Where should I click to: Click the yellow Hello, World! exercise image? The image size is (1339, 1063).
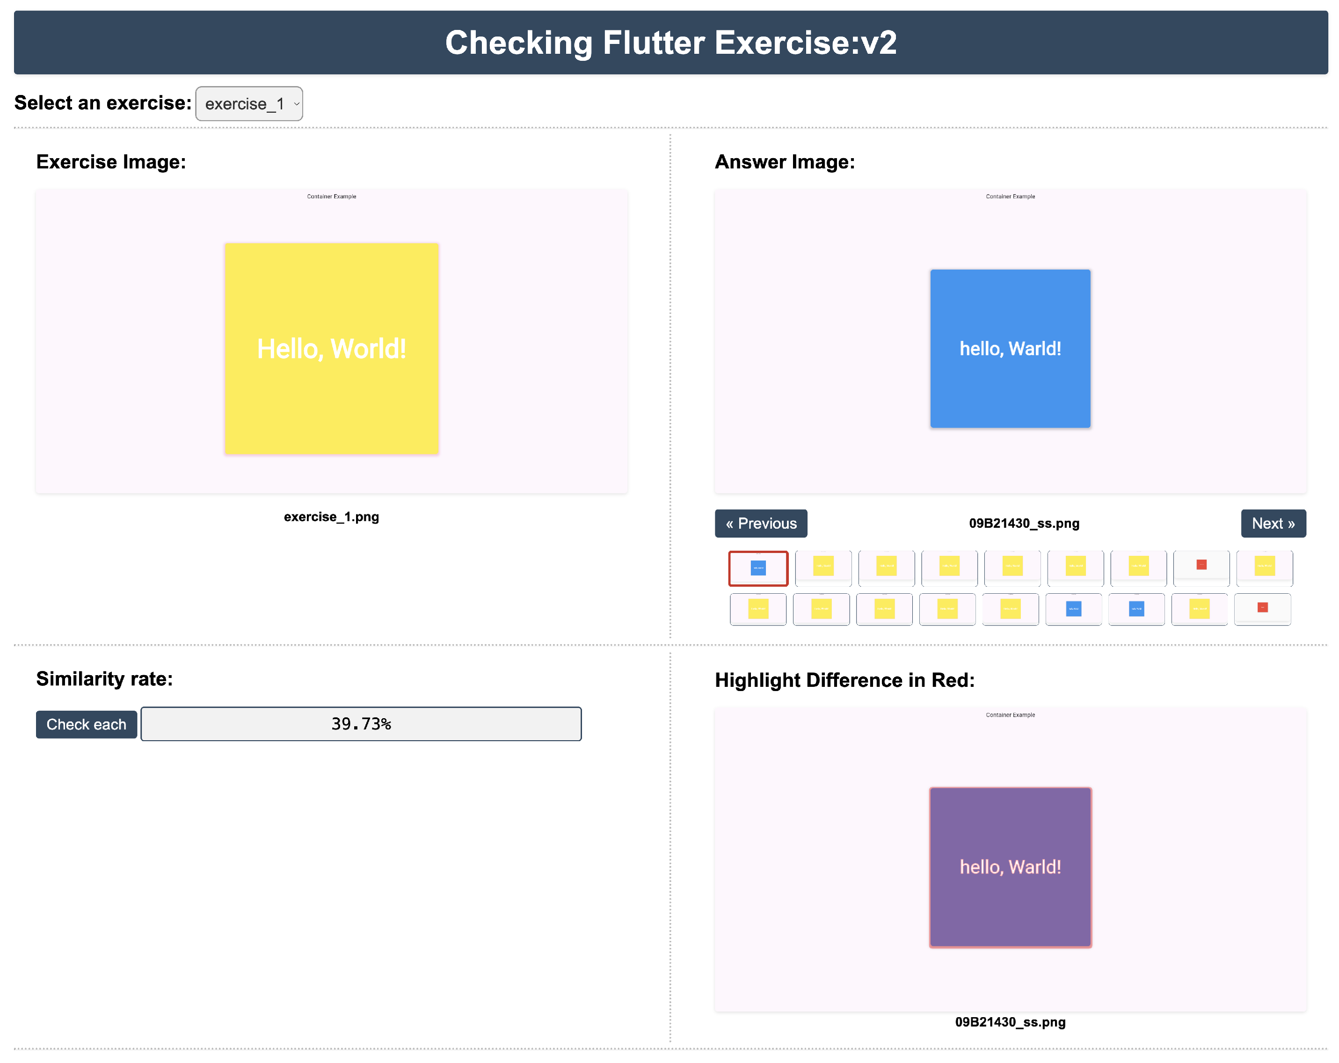(332, 349)
